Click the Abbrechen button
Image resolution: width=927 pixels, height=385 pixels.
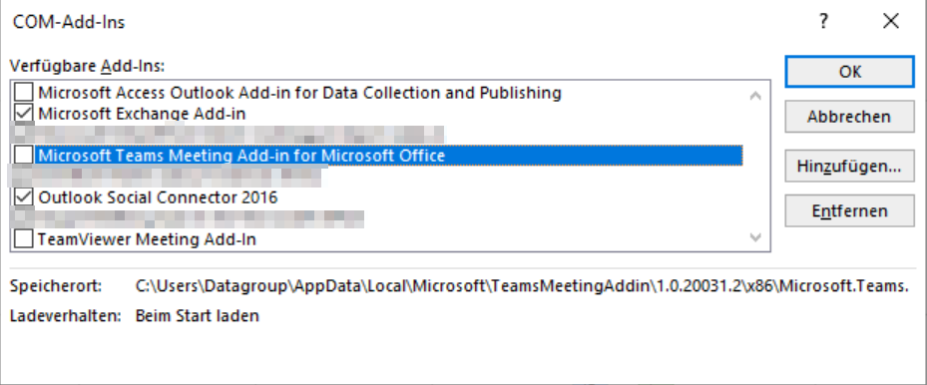[849, 117]
